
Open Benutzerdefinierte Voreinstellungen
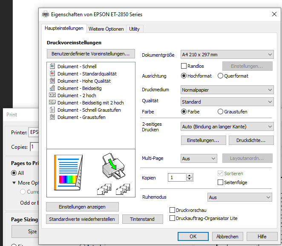[91, 54]
